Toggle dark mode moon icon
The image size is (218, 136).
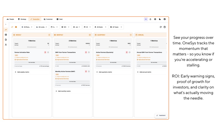point(160,19)
